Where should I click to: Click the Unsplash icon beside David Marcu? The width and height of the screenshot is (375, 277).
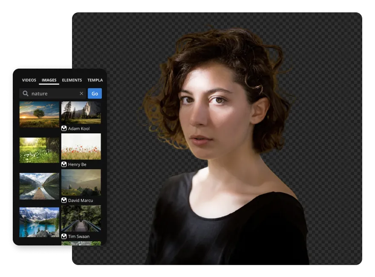pyautogui.click(x=63, y=200)
